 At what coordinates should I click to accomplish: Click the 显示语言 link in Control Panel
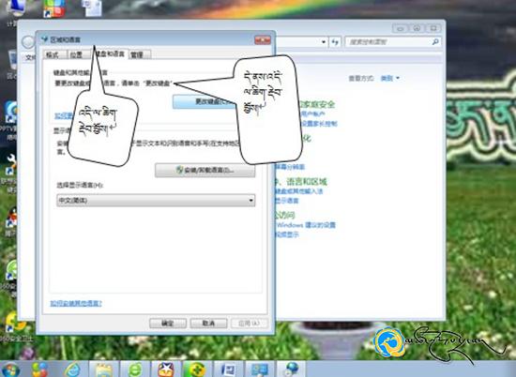tap(287, 201)
